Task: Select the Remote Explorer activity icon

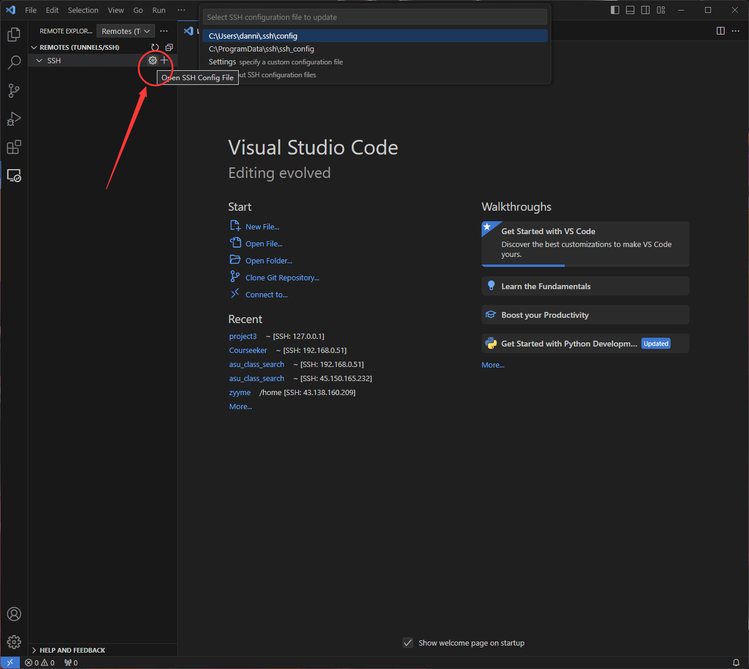Action: click(14, 175)
